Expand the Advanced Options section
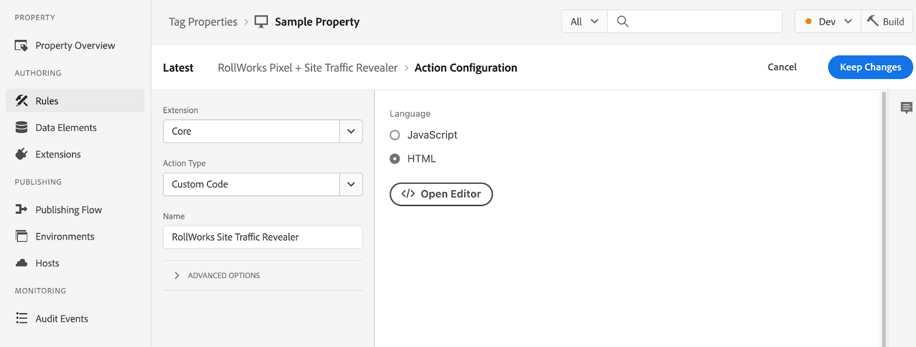The height and width of the screenshot is (347, 916). click(177, 275)
